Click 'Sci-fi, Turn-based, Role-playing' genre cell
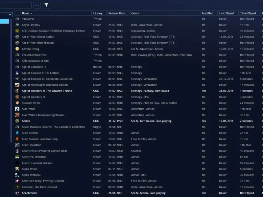263x197 pixels. pos(151,121)
